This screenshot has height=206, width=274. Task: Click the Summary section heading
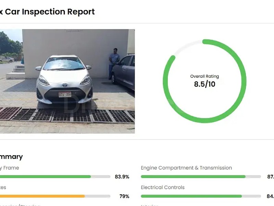click(x=11, y=157)
